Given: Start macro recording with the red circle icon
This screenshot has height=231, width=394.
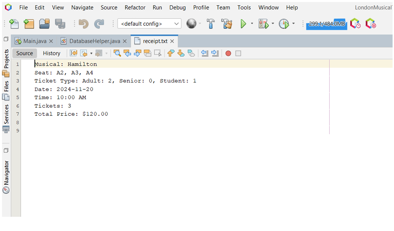Looking at the screenshot, I should (x=228, y=53).
